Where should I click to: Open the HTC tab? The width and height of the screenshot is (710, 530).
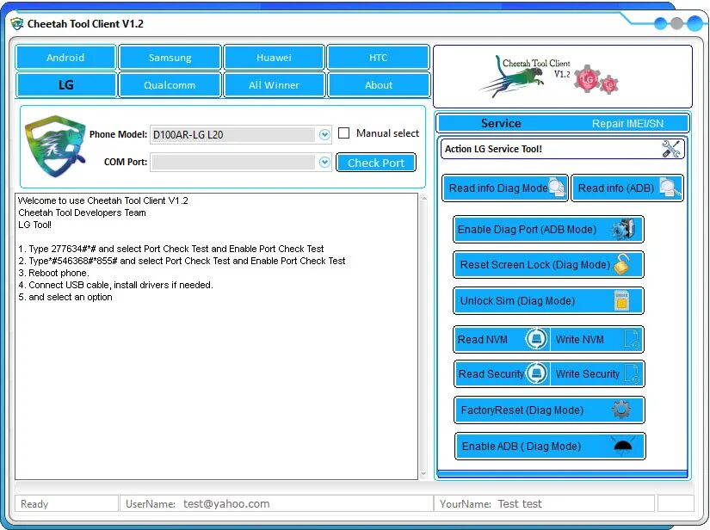(x=378, y=58)
